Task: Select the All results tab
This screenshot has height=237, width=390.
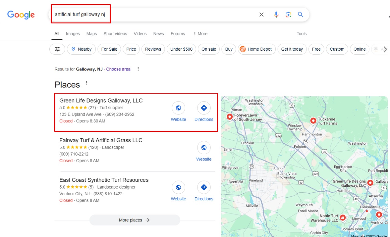Action: click(57, 34)
